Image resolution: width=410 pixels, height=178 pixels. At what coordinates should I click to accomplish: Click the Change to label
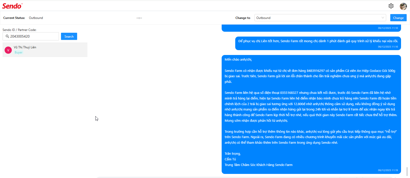pos(243,18)
